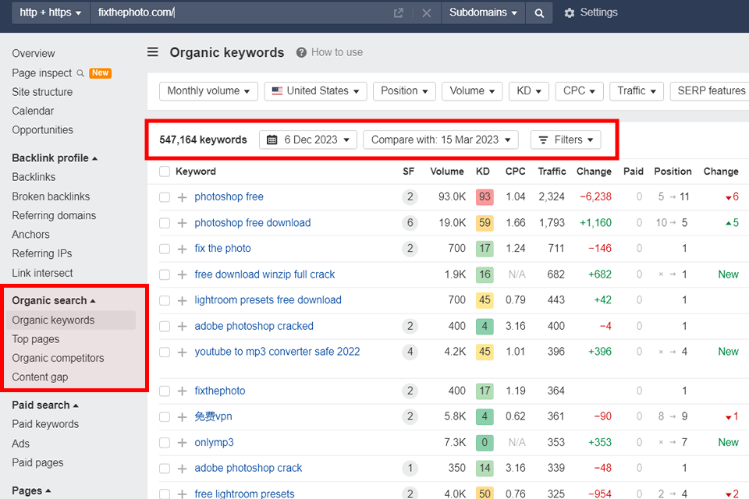Check the 'photoshop free download' row checkbox
Screen dimensions: 749x499
coord(165,223)
